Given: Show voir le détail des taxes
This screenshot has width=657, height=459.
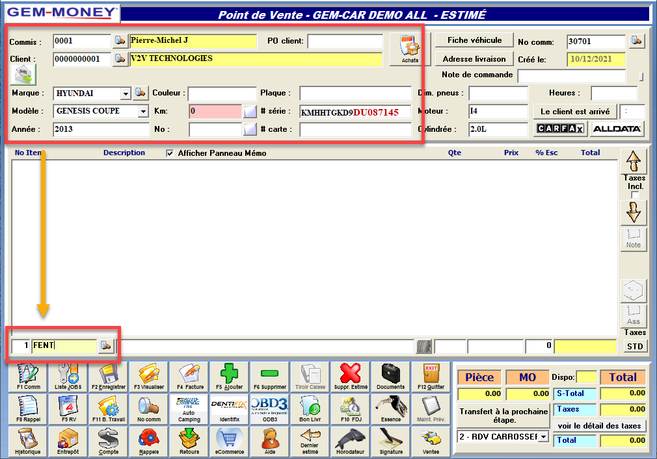Looking at the screenshot, I should 599,426.
